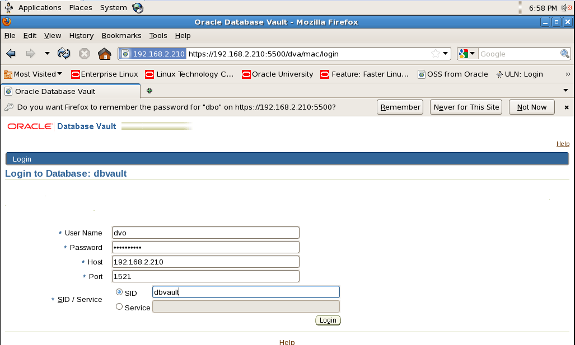Open the list all tabs dropdown
The image size is (575, 345).
[x=565, y=91]
